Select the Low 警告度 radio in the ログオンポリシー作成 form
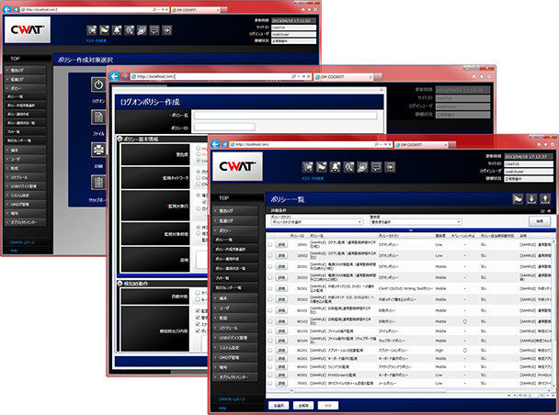Image resolution: width=559 pixels, height=415 pixels. (199, 161)
